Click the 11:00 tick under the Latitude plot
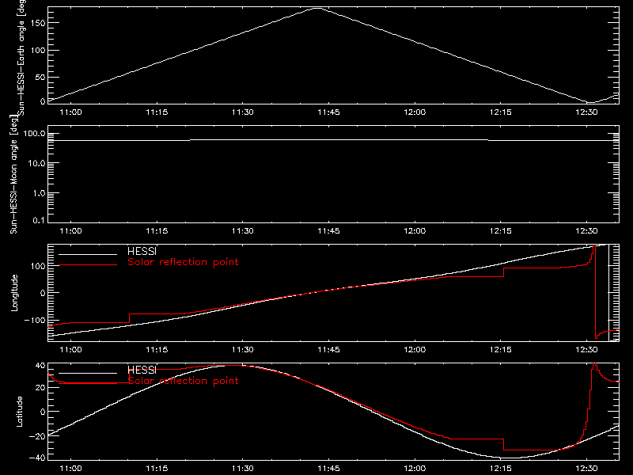Screen dimensions: 633x475 tap(70, 469)
